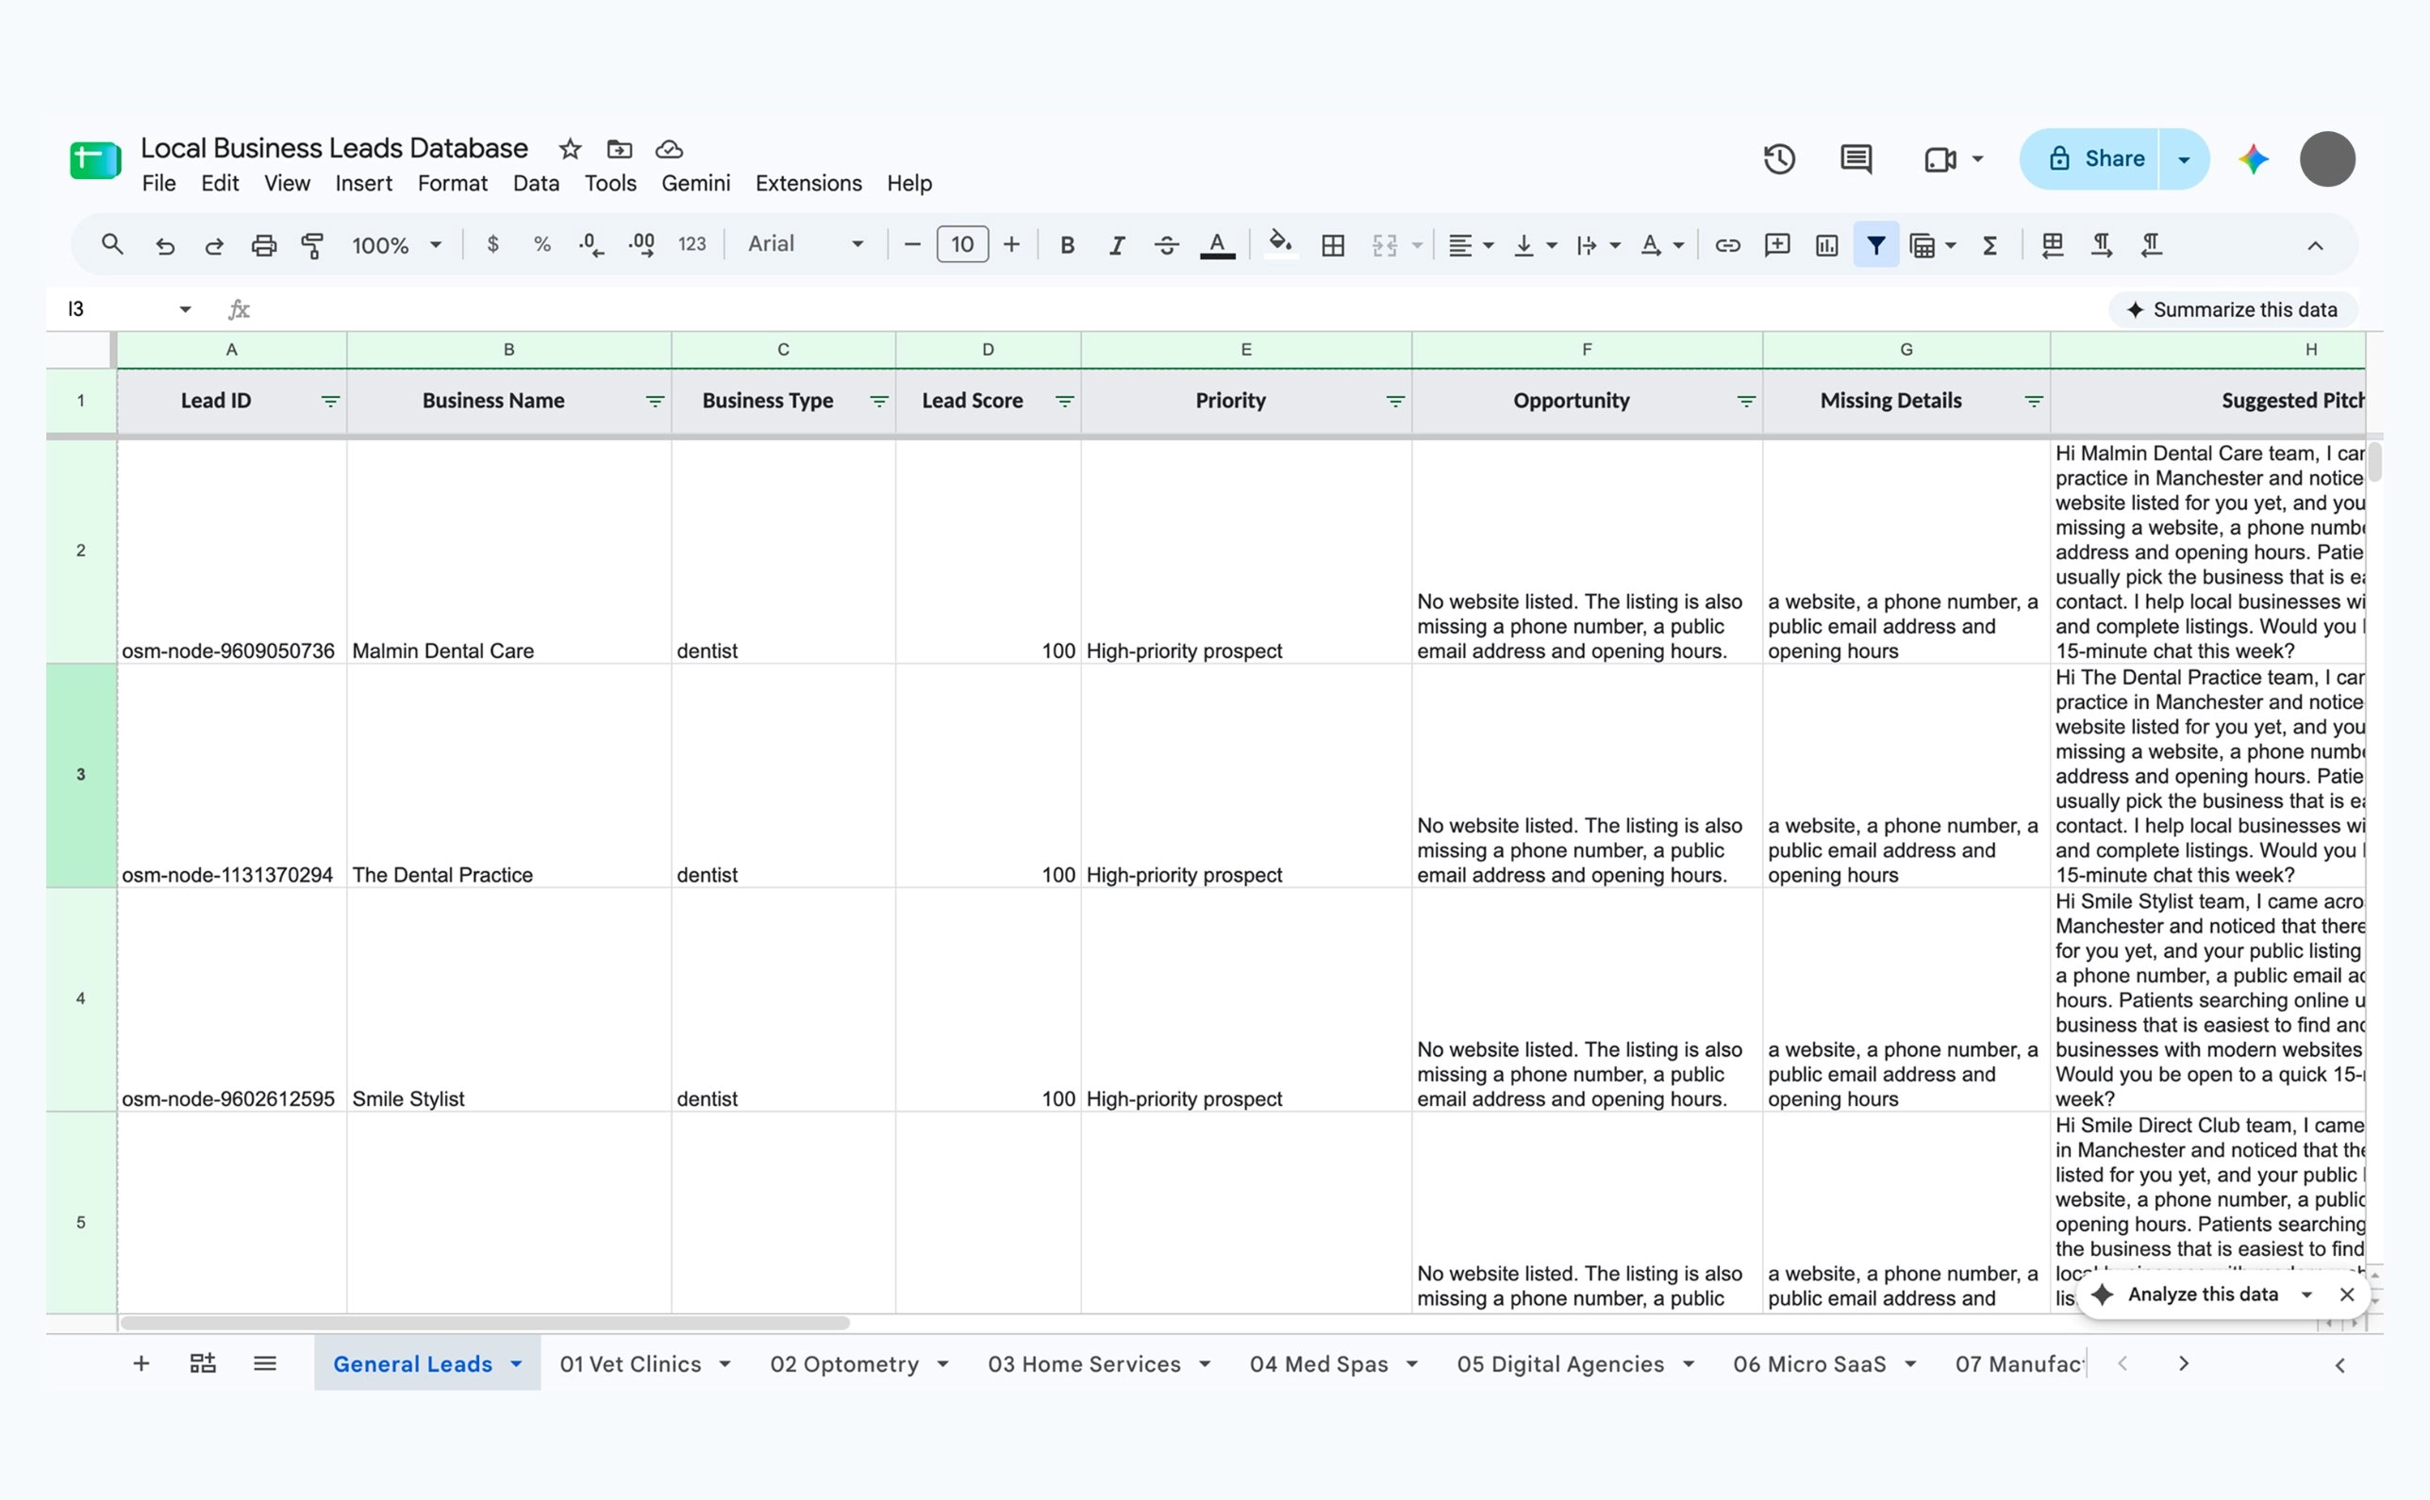Open the Gemini sparkle icon
This screenshot has height=1500, width=2430.
pyautogui.click(x=2254, y=158)
